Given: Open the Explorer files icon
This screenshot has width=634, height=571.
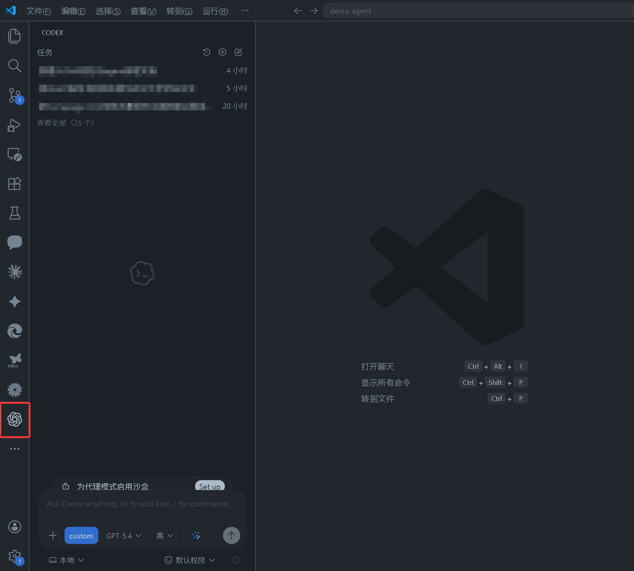Looking at the screenshot, I should [x=14, y=36].
